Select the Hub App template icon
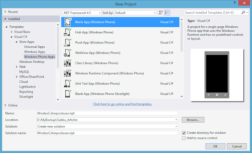The image size is (252, 153). tap(68, 32)
